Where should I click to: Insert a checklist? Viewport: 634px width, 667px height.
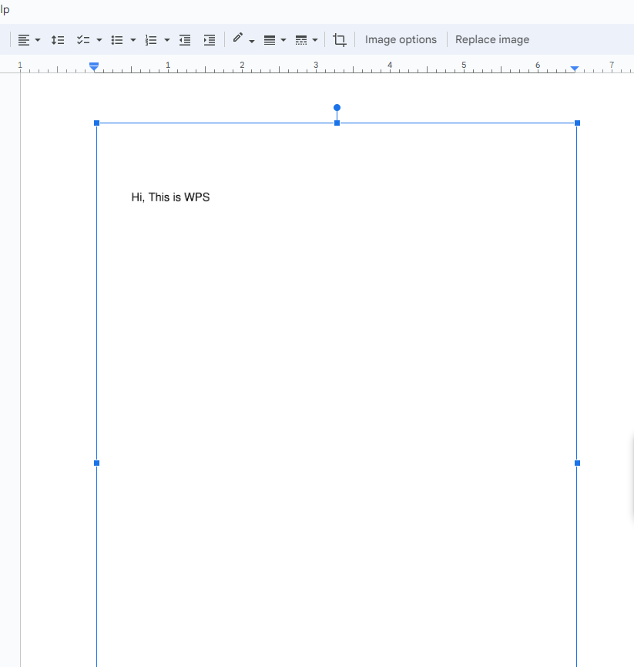click(82, 39)
